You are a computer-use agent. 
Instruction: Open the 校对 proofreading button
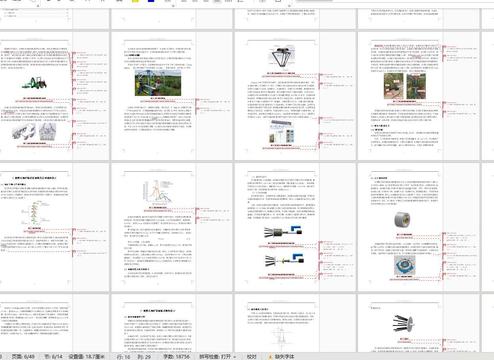point(252,356)
